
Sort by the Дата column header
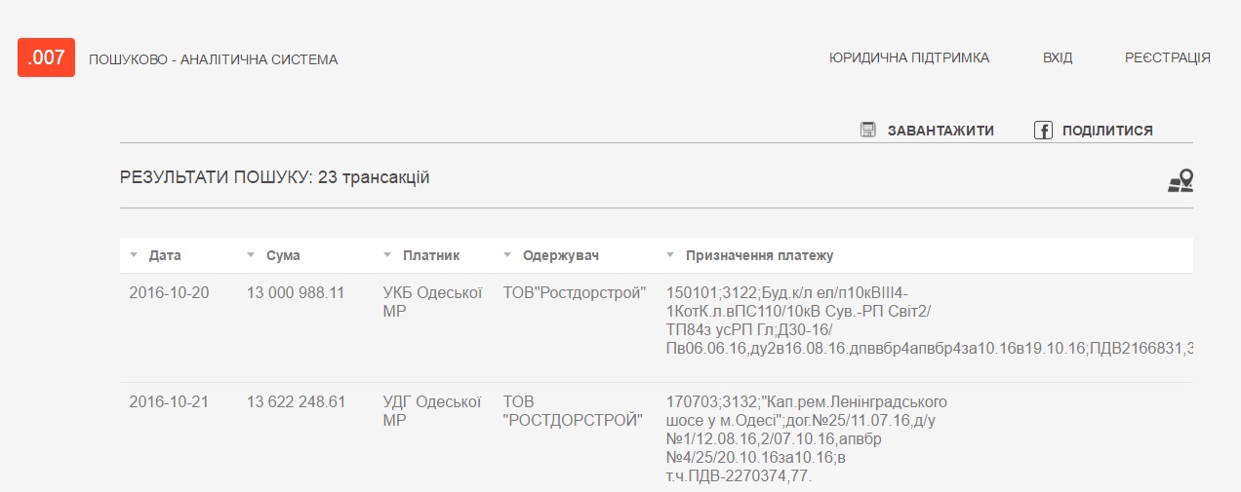click(165, 255)
